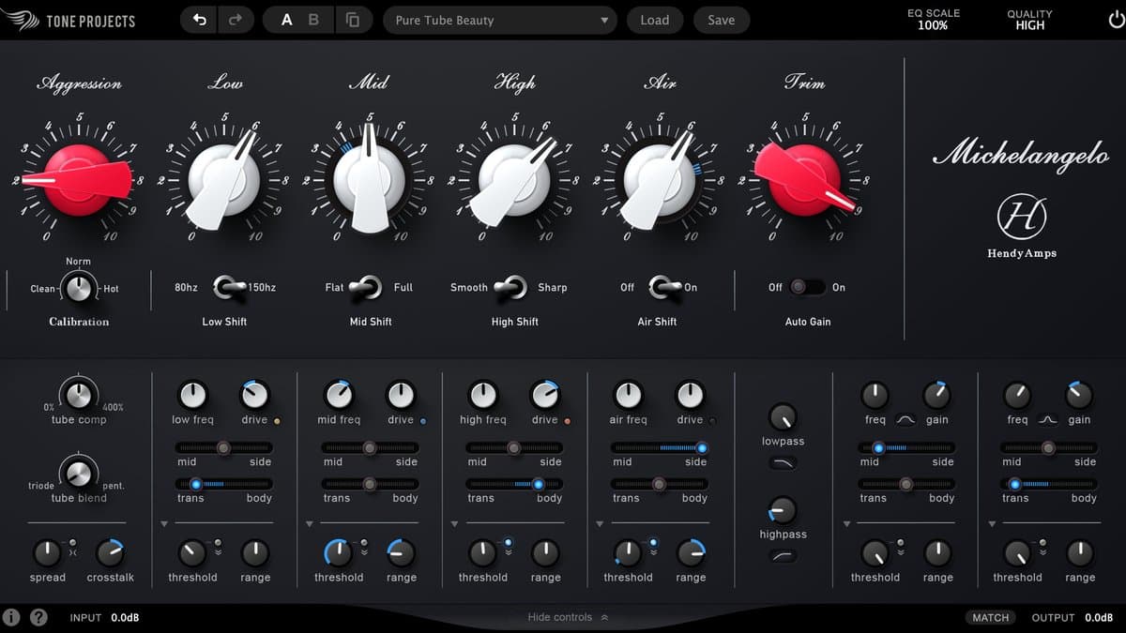Image resolution: width=1126 pixels, height=633 pixels.
Task: Click the drive indicator dot beside air freq
Action: click(712, 421)
